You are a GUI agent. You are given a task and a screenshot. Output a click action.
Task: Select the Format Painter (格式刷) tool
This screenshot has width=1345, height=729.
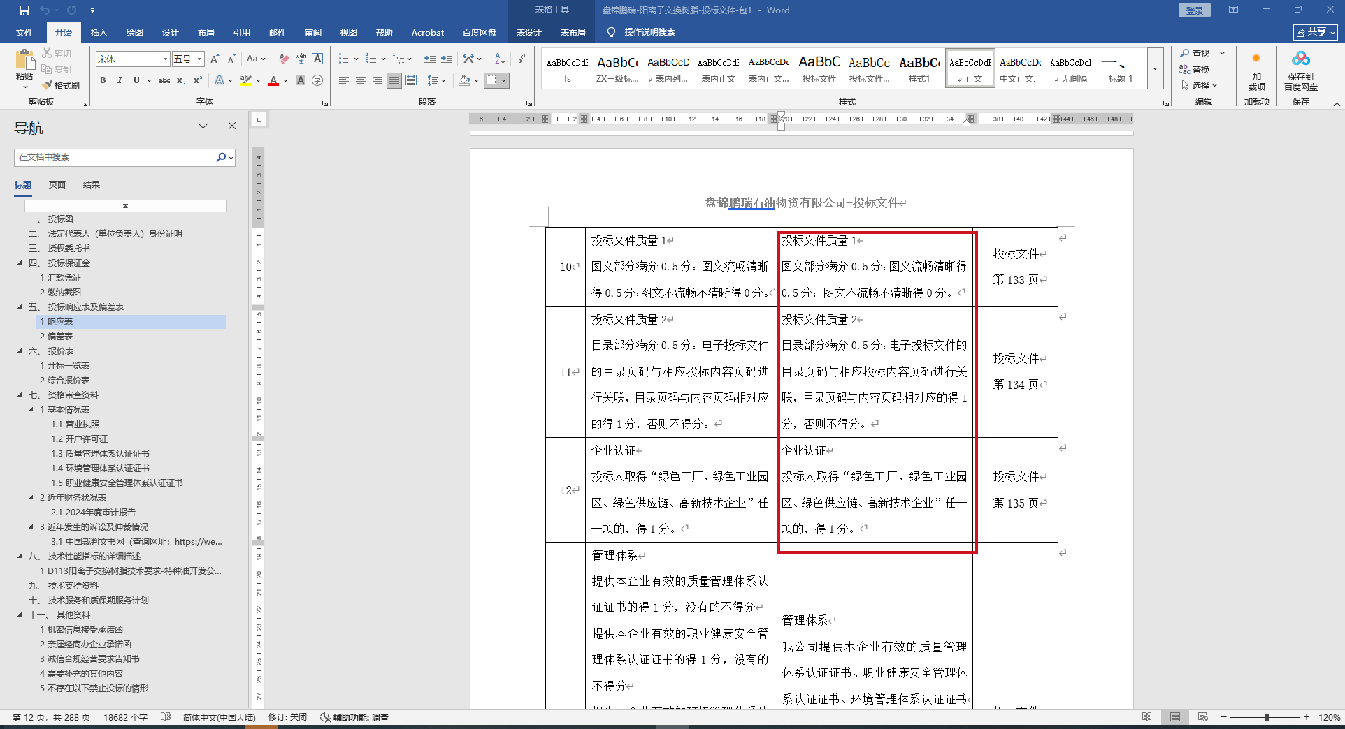pos(61,85)
